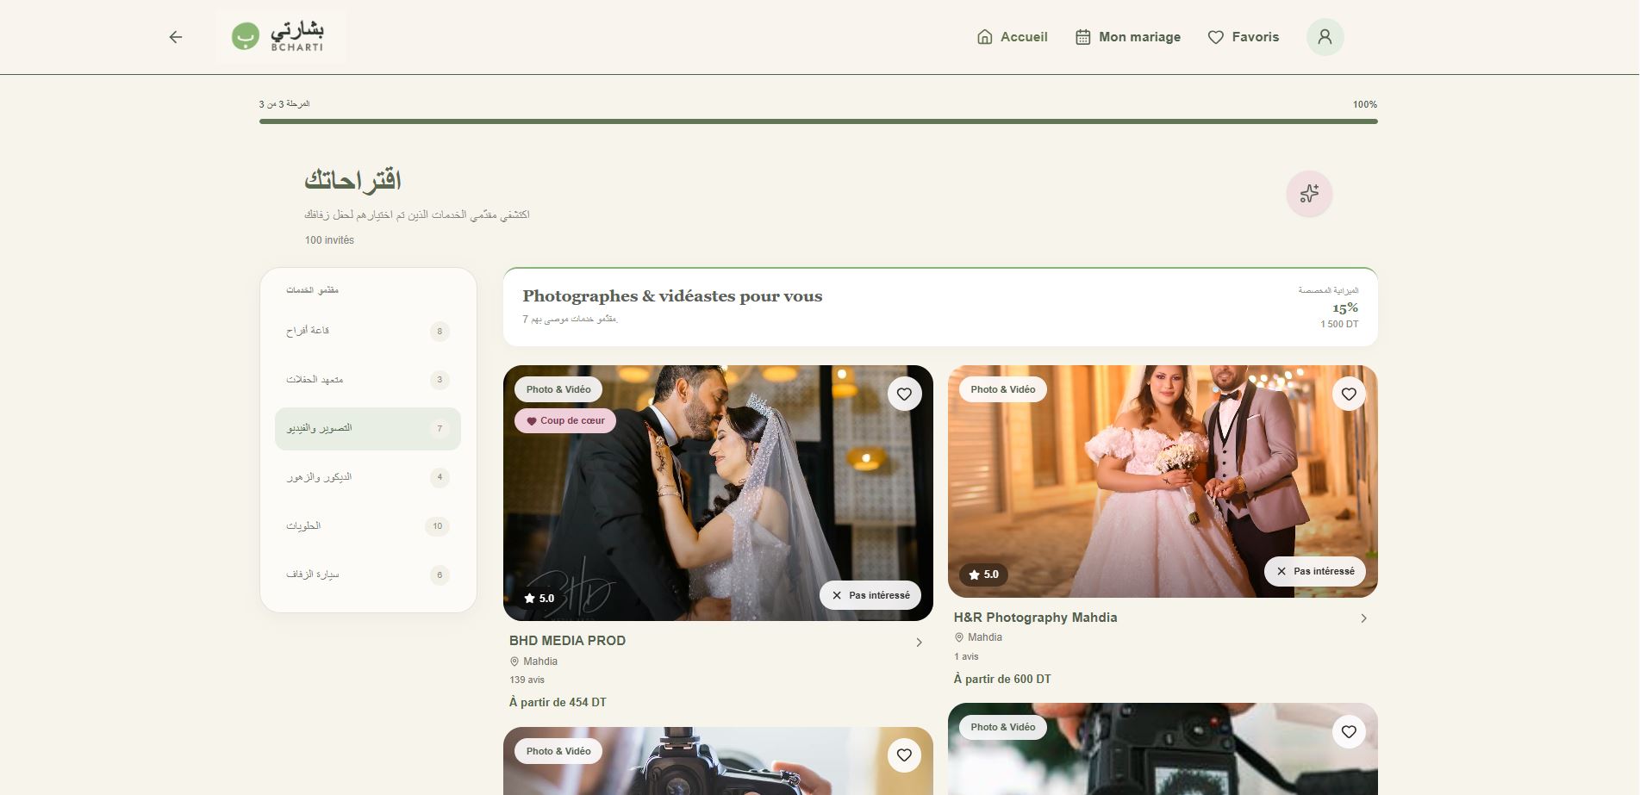
Task: Click 'À partir de 454 DT' price
Action: (x=558, y=702)
